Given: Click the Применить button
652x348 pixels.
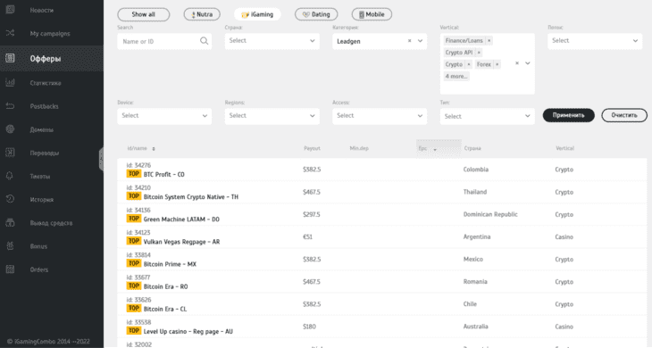Looking at the screenshot, I should point(568,115).
